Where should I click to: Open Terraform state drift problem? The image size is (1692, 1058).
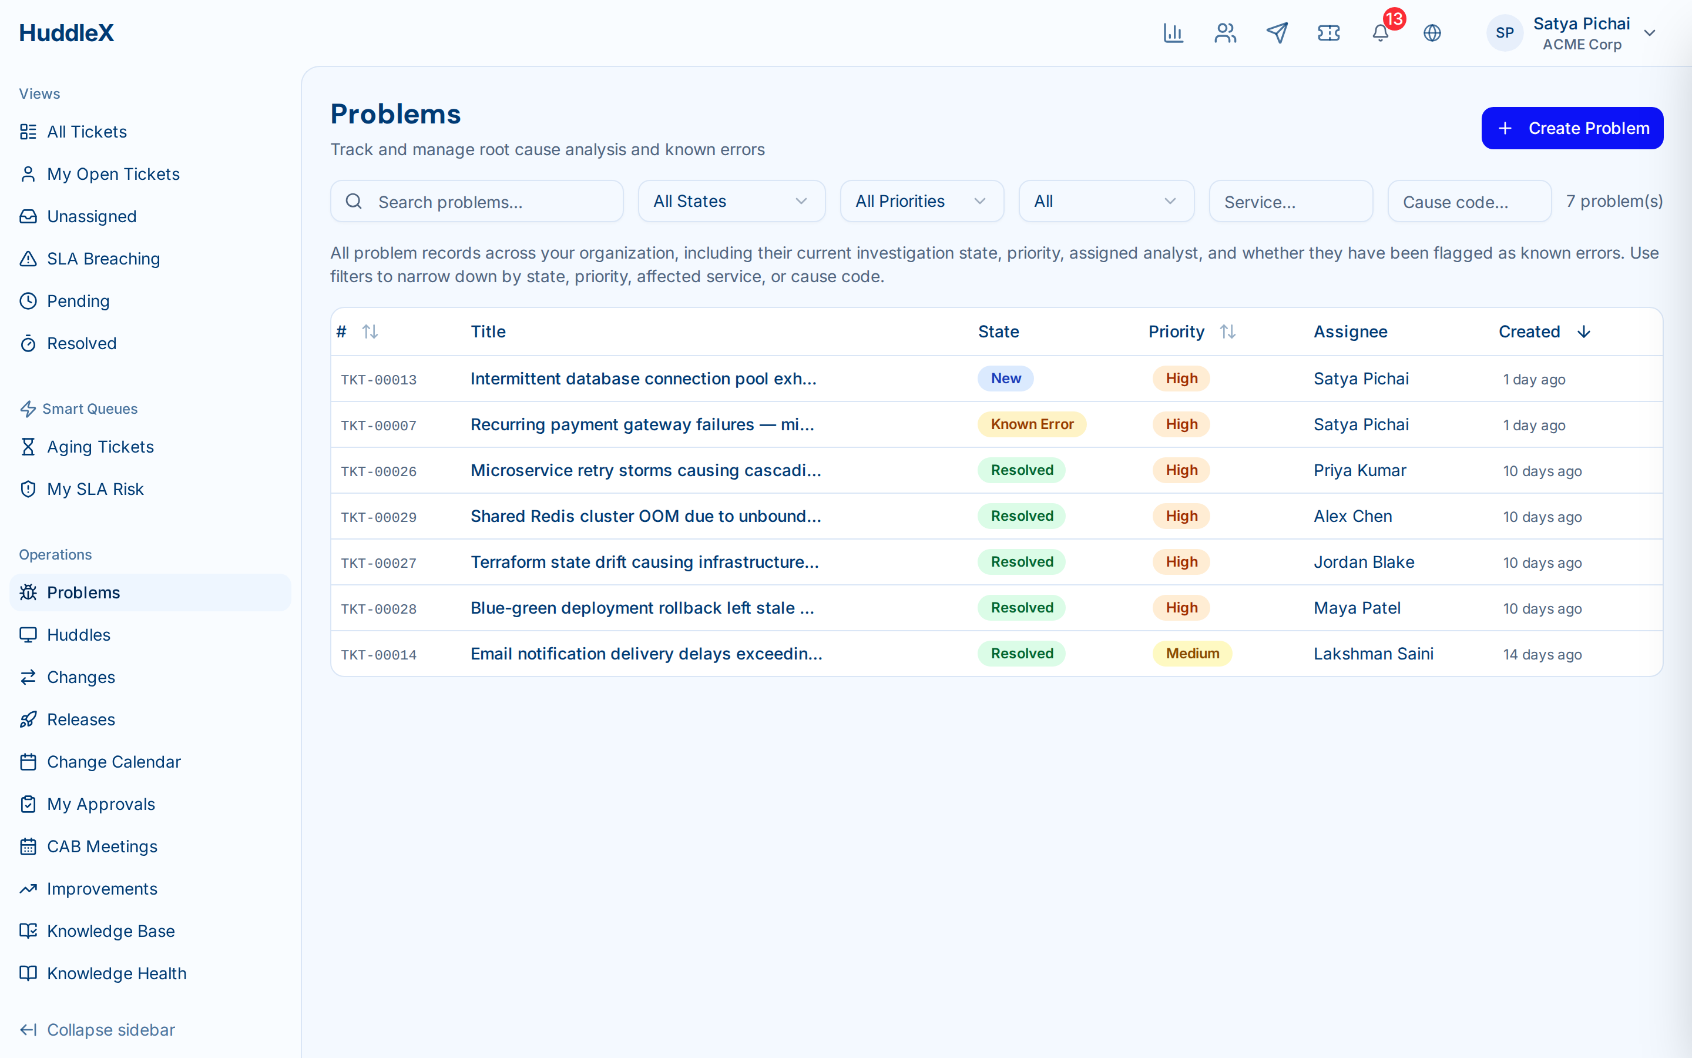point(644,562)
